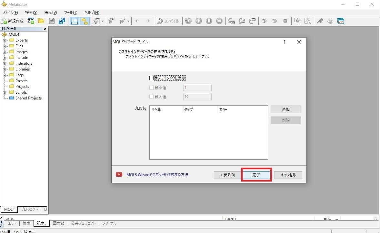Click the debugger Pause icon

[x=209, y=21]
